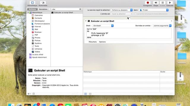This screenshot has height=106, width=190.
Task: Select the Développeur library category
Action: (39, 21)
